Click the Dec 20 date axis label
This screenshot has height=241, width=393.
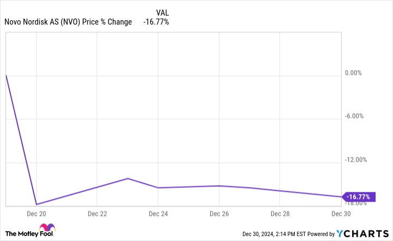(35, 213)
